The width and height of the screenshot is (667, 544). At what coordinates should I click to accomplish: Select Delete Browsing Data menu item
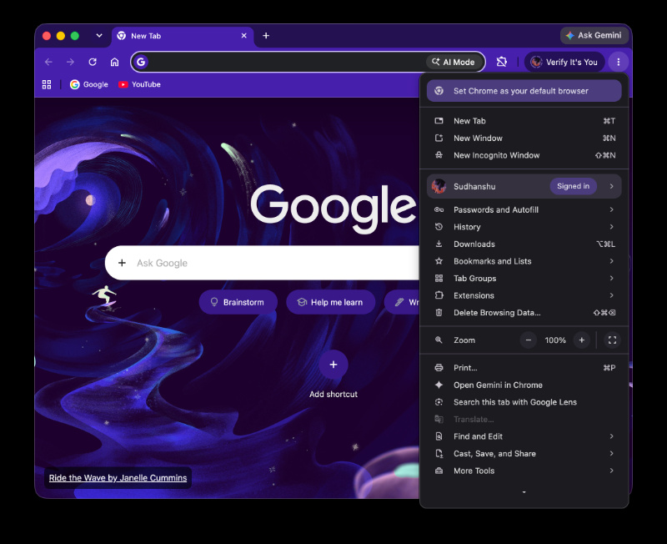pos(524,312)
